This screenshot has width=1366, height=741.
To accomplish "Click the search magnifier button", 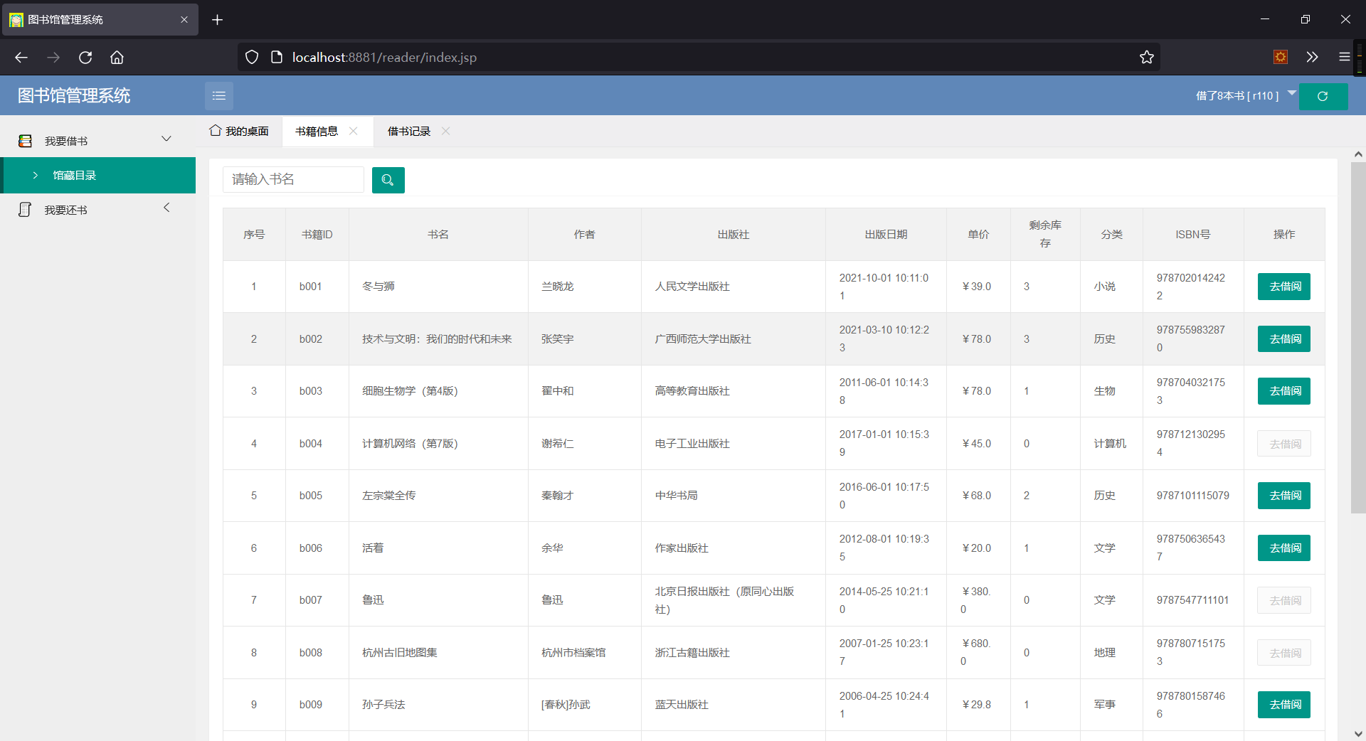I will click(x=388, y=180).
